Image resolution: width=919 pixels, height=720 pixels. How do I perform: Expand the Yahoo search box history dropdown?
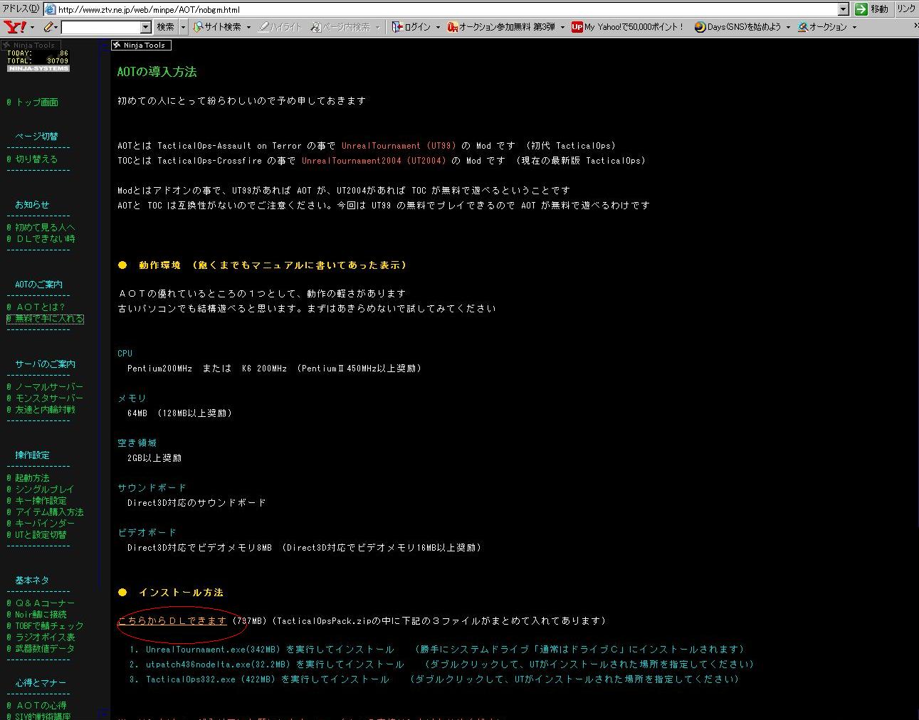(x=146, y=27)
